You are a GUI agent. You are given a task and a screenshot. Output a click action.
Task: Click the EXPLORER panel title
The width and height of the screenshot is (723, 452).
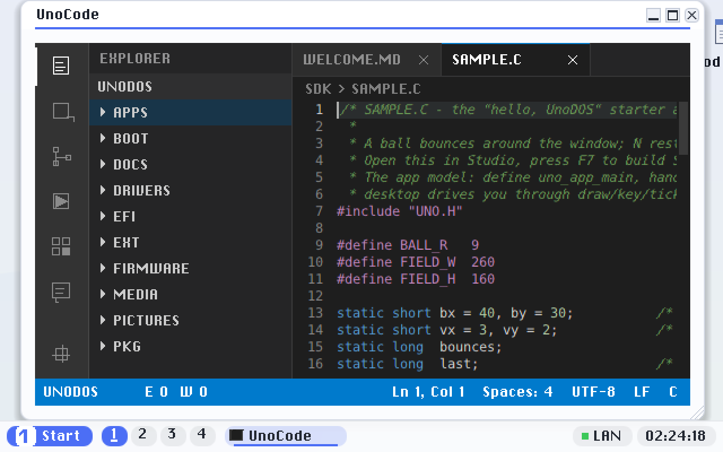tap(135, 59)
